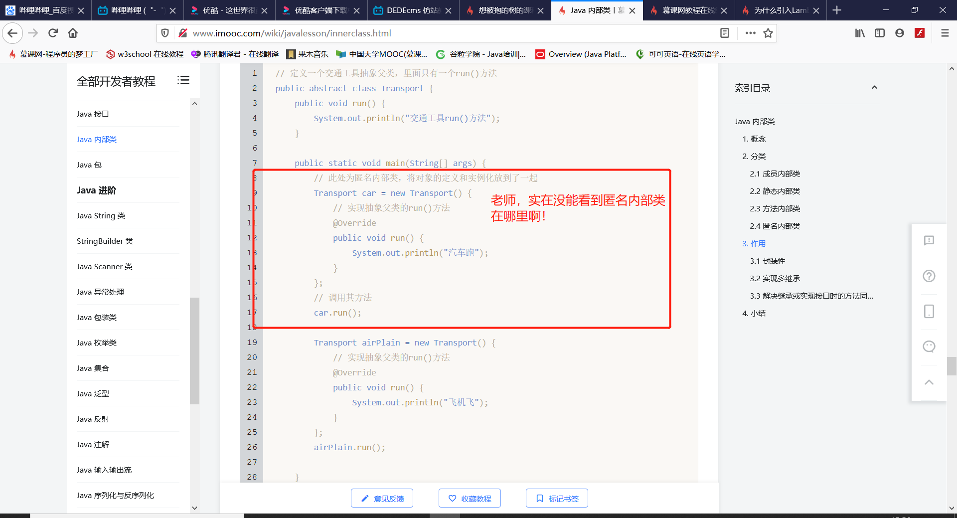Open the 'Java String 类' lesson

[101, 215]
